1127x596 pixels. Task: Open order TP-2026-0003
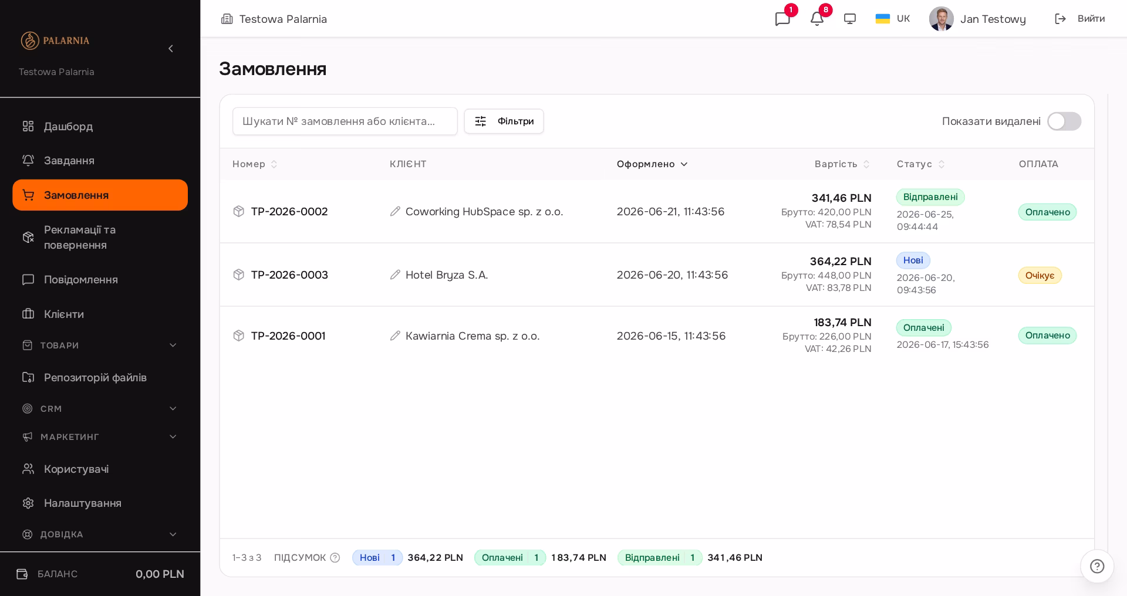click(x=289, y=275)
